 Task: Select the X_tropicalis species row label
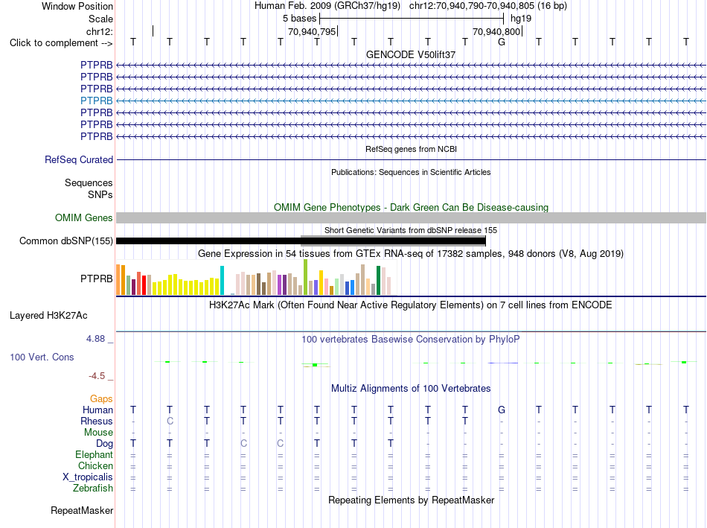tap(88, 477)
